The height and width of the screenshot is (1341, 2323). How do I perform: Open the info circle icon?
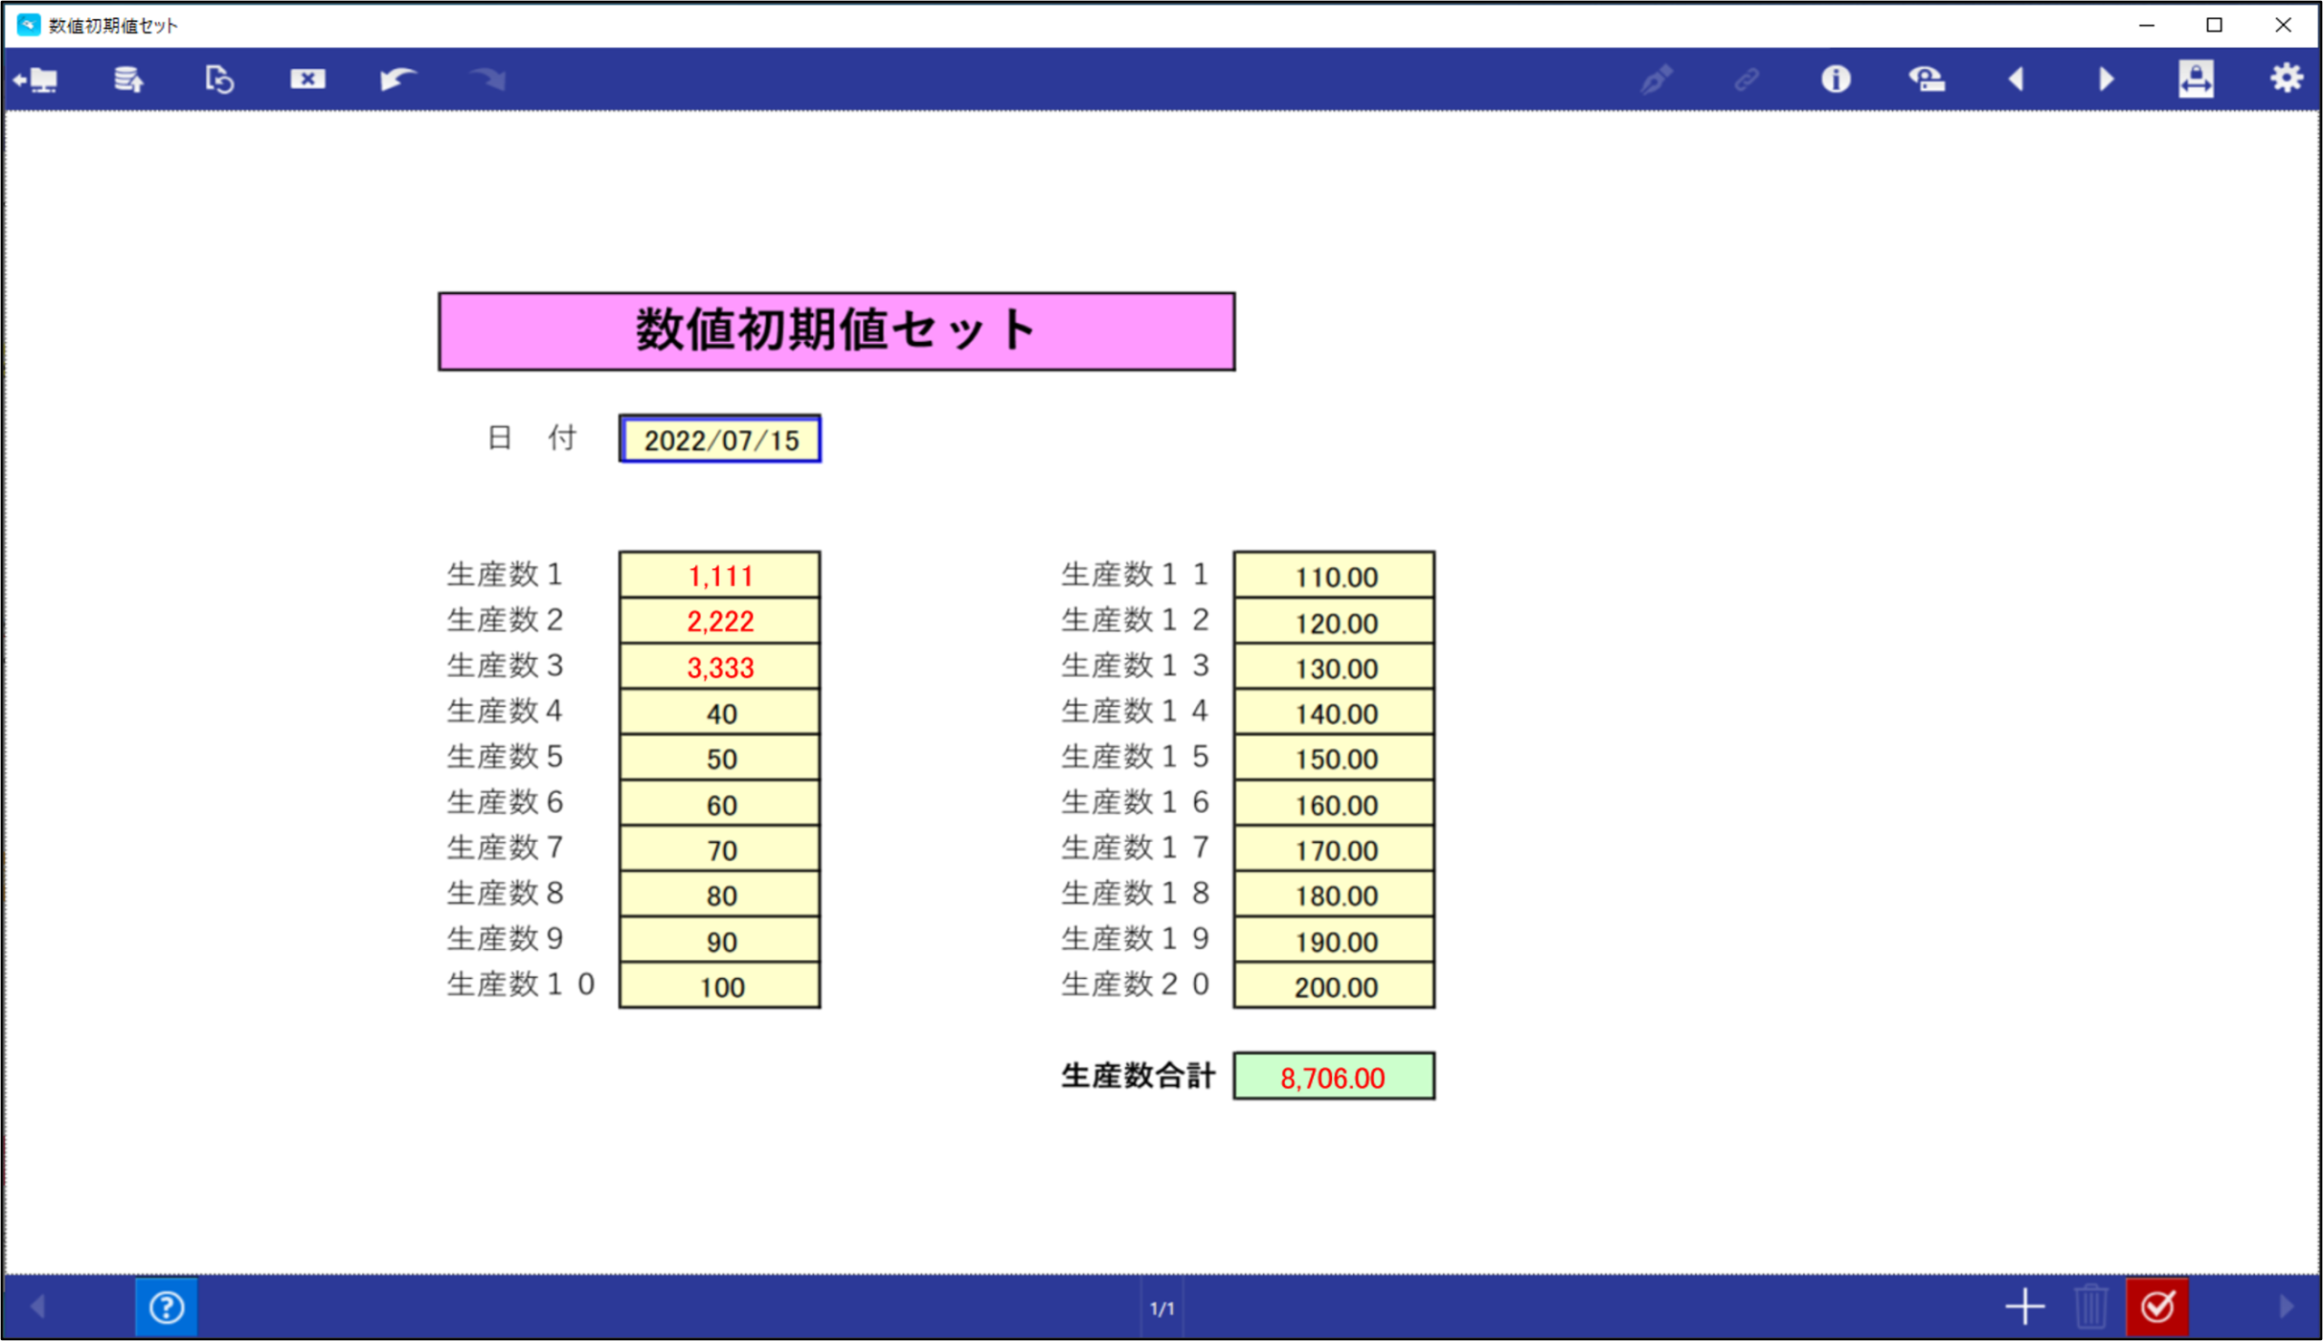point(1835,79)
